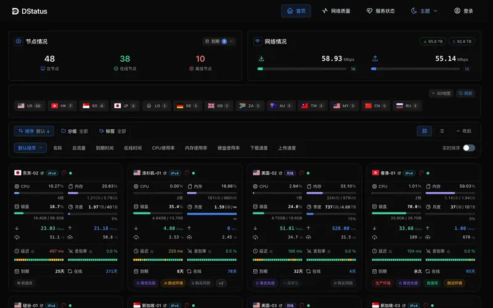
Task: Filter nodes by GB flag chip
Action: (219, 106)
